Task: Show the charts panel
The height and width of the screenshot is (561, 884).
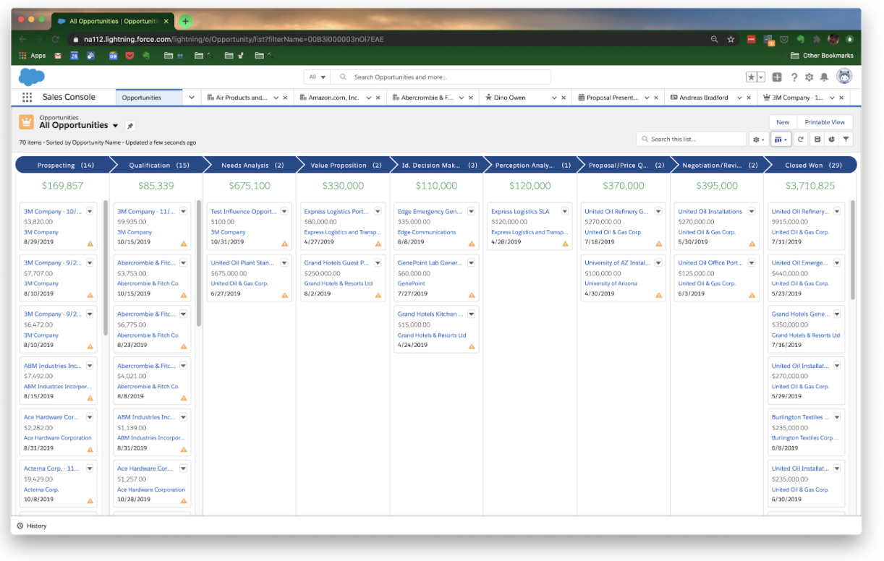Action: pos(831,140)
